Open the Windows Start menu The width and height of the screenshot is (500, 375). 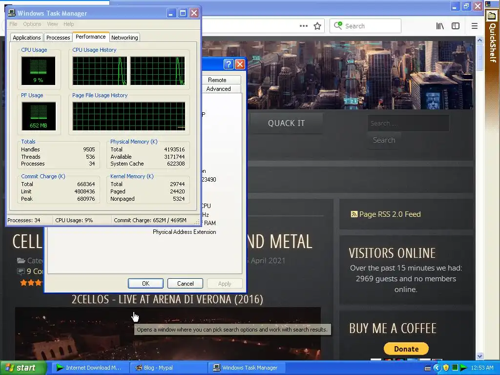(22, 368)
